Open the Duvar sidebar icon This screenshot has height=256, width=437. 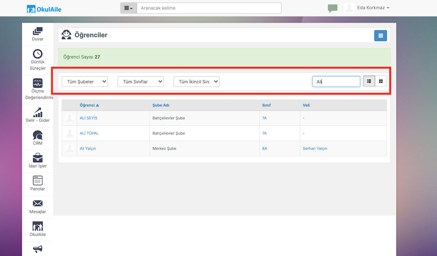click(38, 31)
